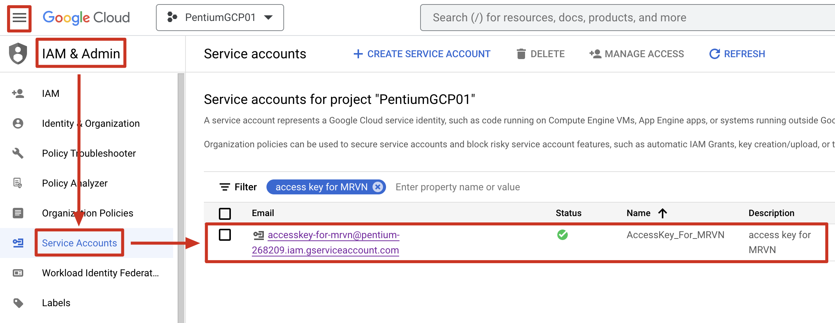The image size is (835, 323).
Task: Click Refresh button
Action: [x=737, y=54]
